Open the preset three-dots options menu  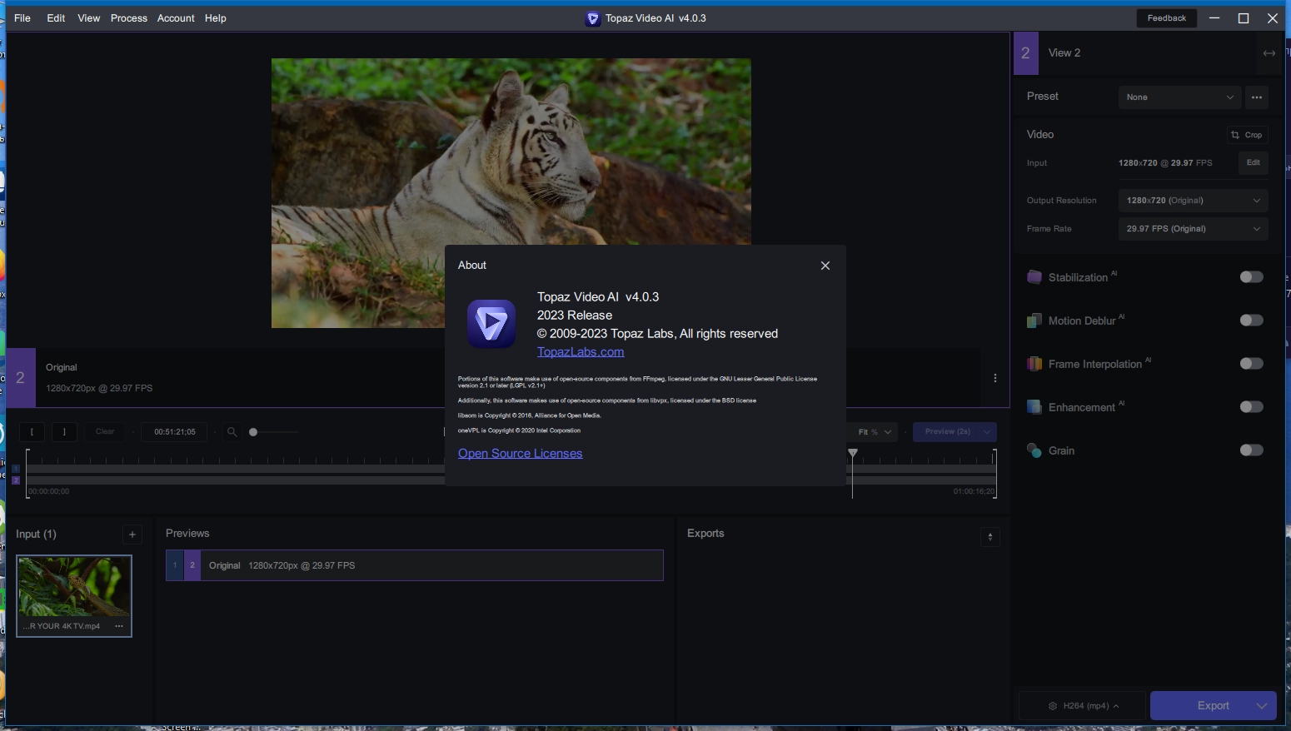(1256, 97)
